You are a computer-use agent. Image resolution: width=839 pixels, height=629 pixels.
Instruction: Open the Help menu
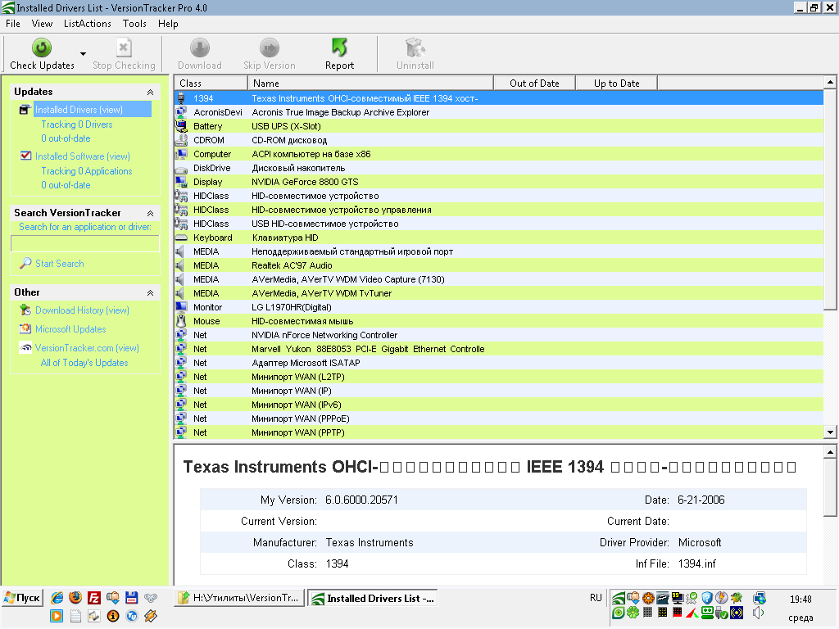[168, 24]
